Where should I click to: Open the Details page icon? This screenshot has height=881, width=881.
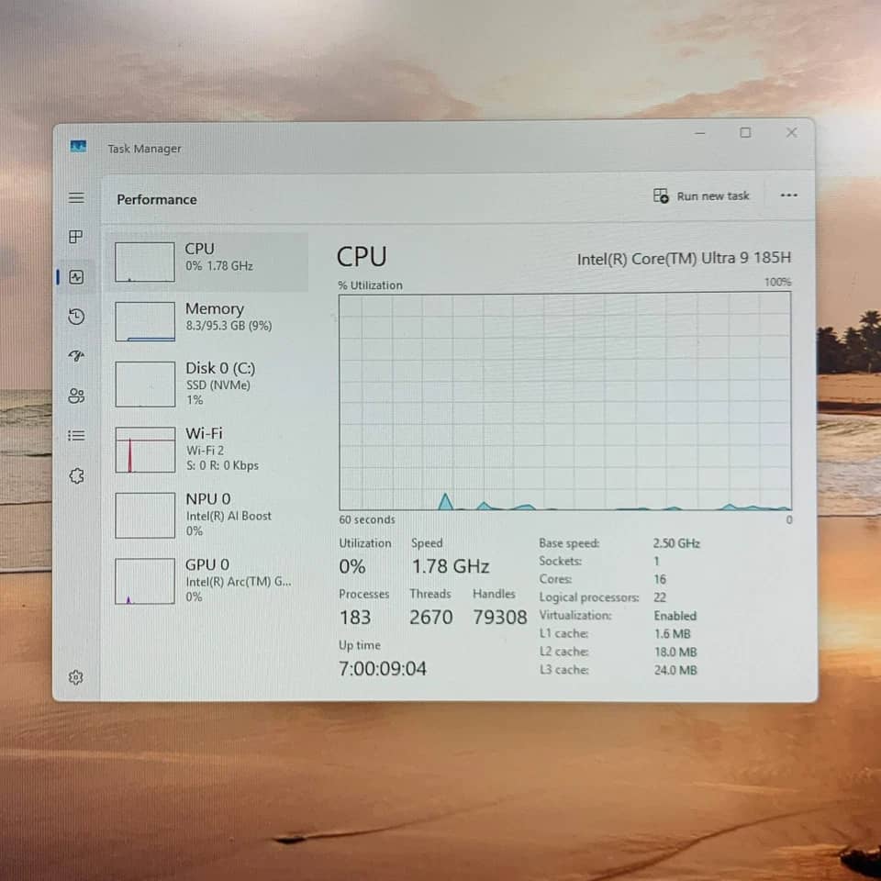point(76,435)
